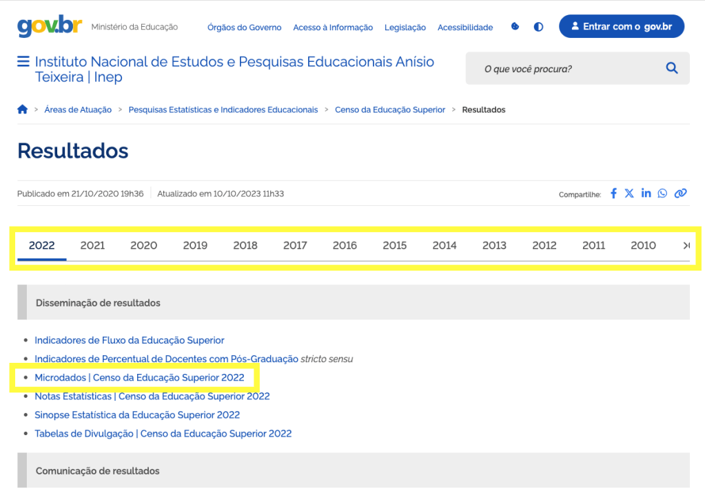
Task: Toggle high contrast mode
Action: click(538, 27)
